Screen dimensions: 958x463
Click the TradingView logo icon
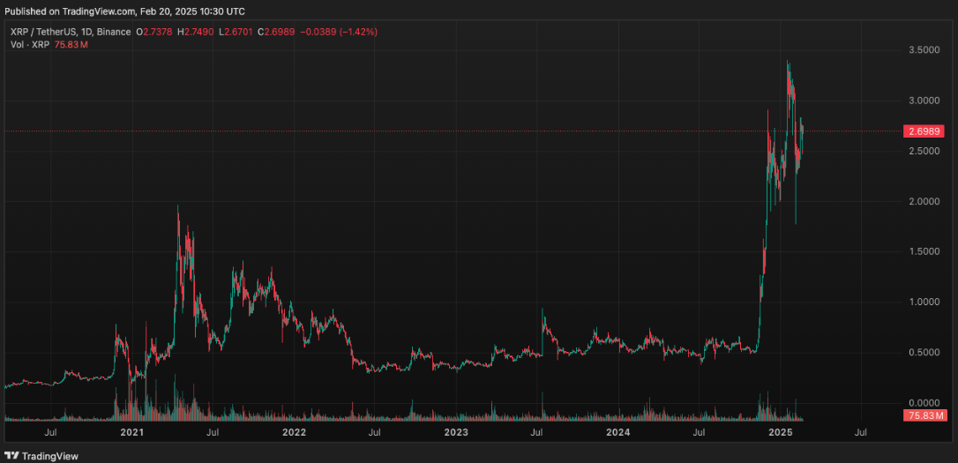point(11,456)
